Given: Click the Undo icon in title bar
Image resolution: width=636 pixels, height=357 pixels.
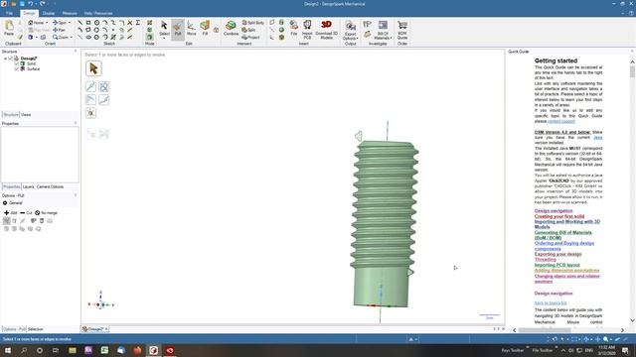Looking at the screenshot, I should click(x=31, y=4).
